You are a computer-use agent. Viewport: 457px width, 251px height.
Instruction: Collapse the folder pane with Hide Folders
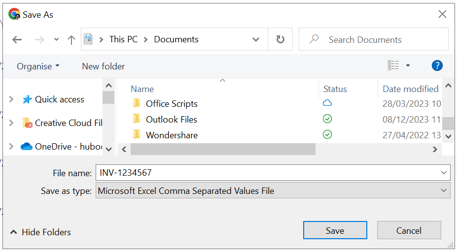click(x=40, y=232)
